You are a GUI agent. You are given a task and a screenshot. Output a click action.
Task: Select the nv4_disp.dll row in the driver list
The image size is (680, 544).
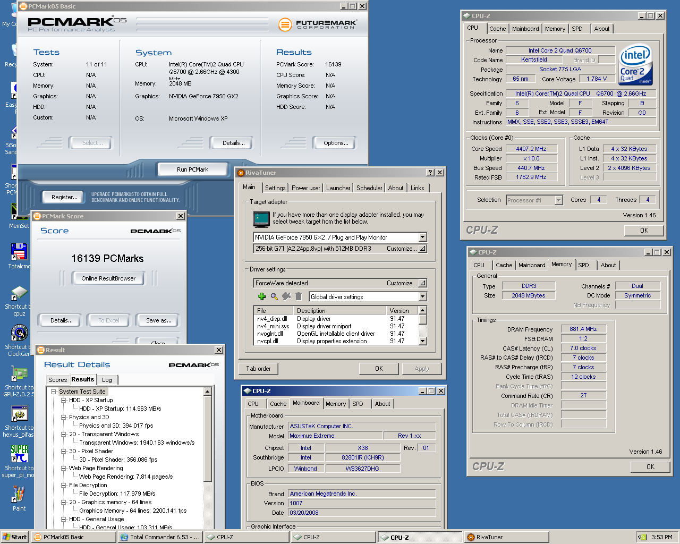point(336,319)
